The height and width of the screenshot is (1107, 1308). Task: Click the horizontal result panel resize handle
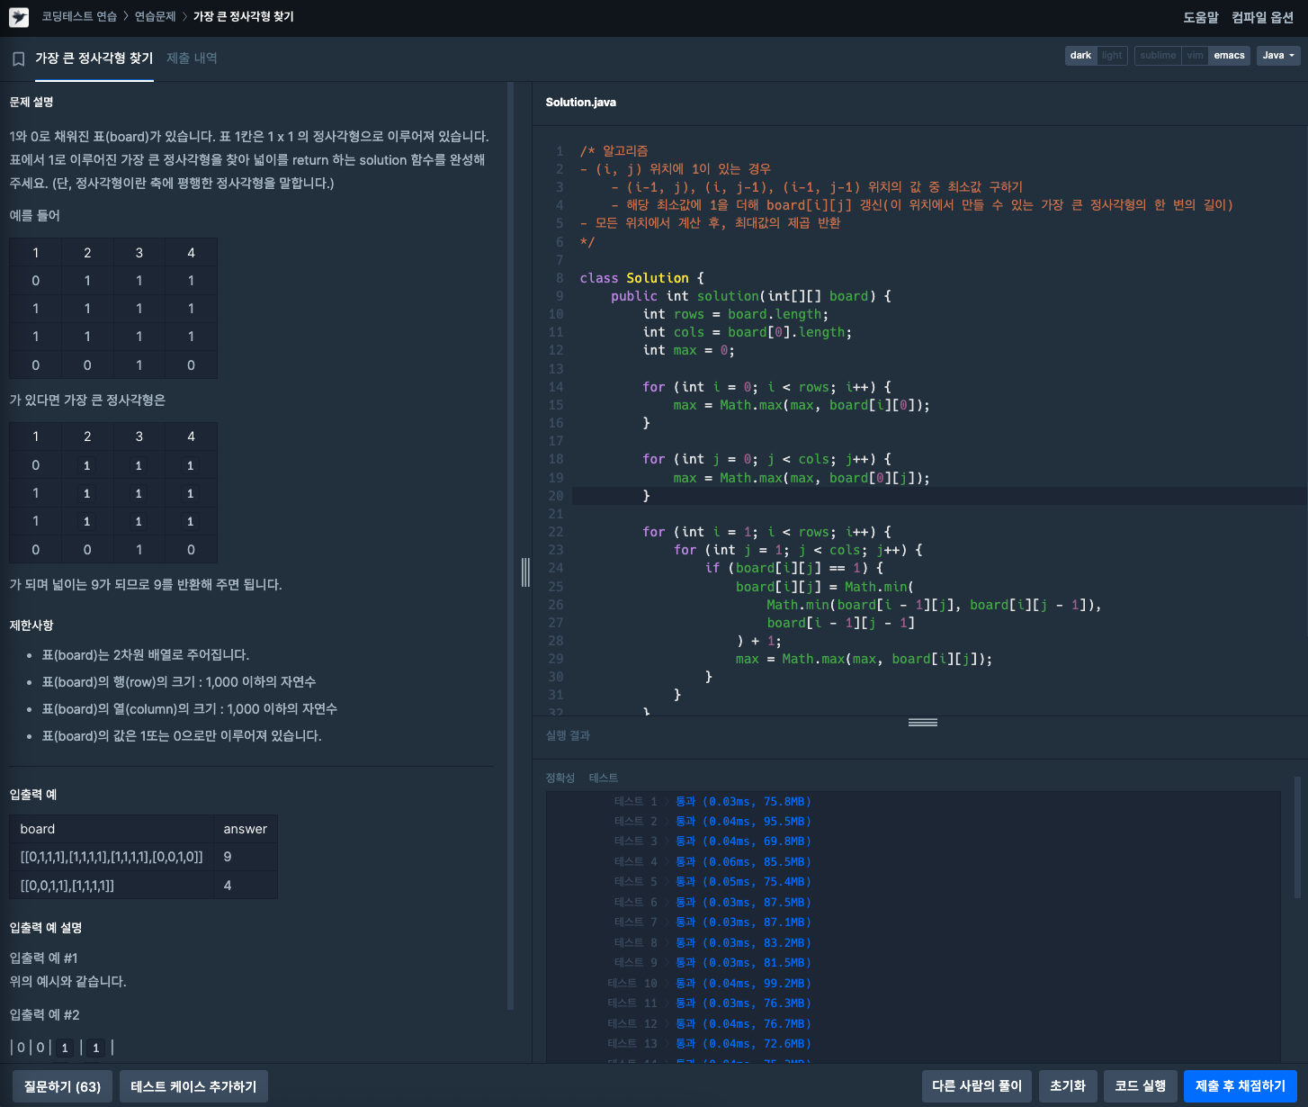(922, 722)
